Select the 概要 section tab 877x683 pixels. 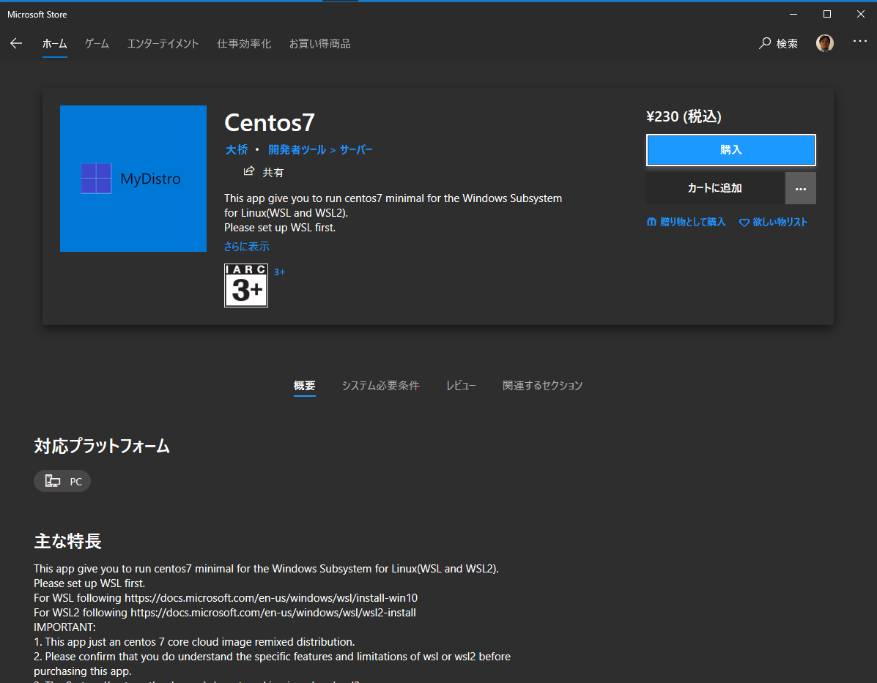(304, 386)
